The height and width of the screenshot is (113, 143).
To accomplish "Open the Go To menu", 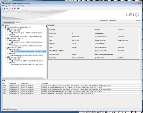I will pos(10,6).
